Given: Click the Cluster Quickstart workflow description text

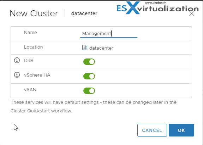Looking at the screenshot, I should pos(94,107).
